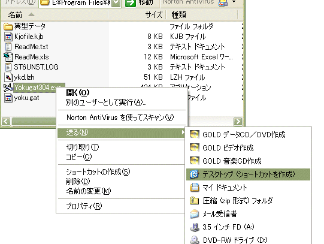Click the GOLD 音楽CD作成 disc icon

point(195,161)
